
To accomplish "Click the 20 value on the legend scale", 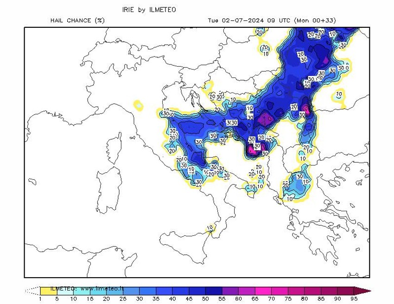I will coord(106,299).
